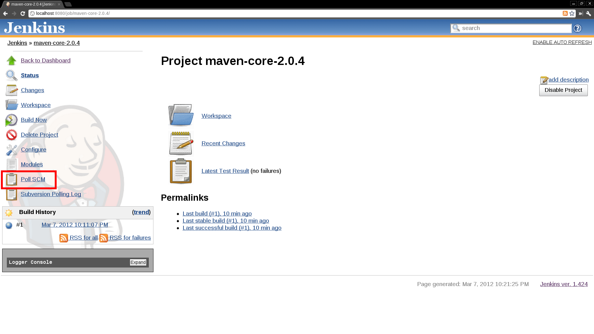Click the Back to Dashboard green arrow icon
This screenshot has height=334, width=594.
[x=11, y=61]
